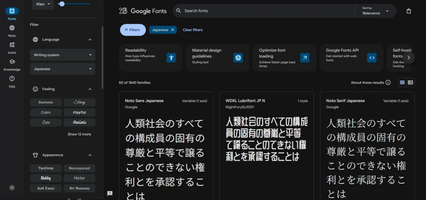This screenshot has height=200, width=426.
Task: Click the Feeling smiley icon
Action: 35,89
